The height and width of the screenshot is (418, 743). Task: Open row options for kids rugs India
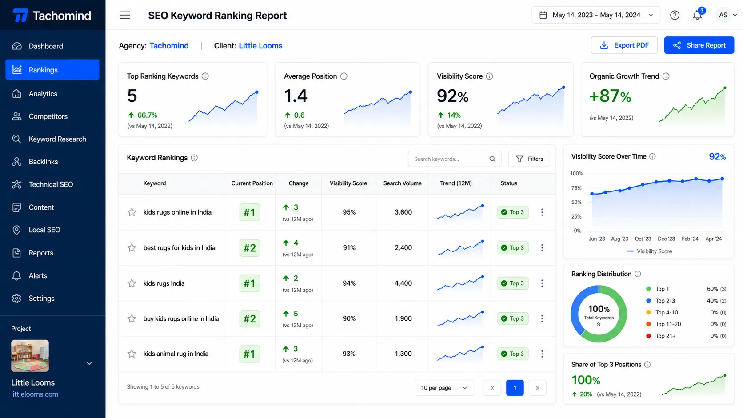[542, 283]
